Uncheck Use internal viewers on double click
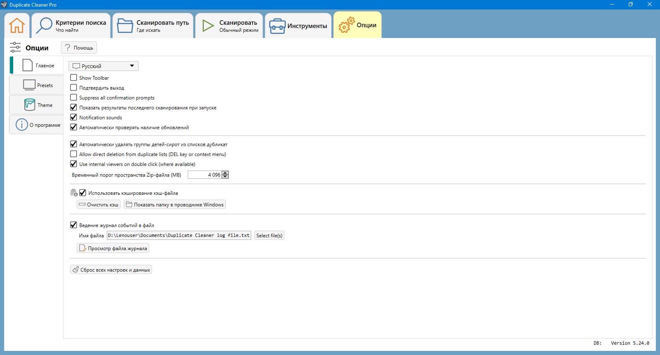 pyautogui.click(x=73, y=164)
